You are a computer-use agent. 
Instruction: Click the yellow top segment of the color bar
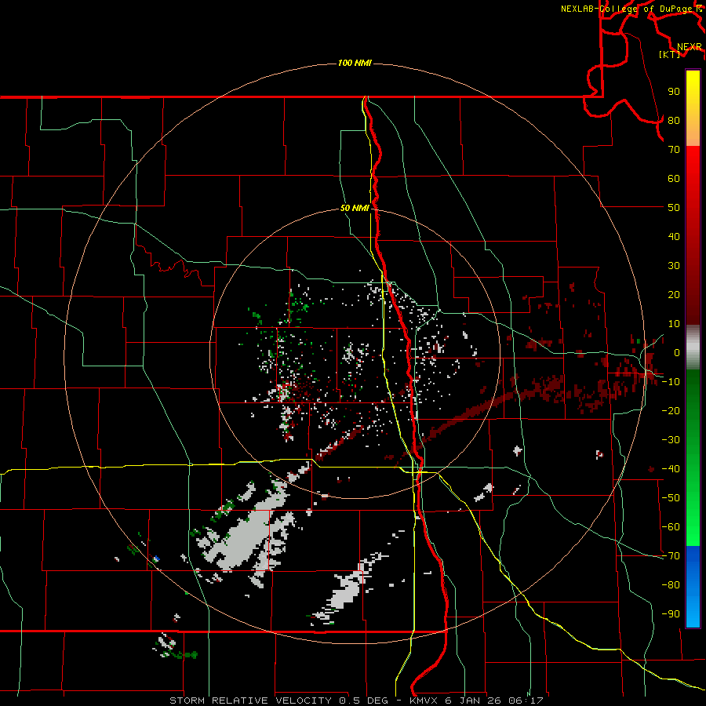click(x=693, y=108)
